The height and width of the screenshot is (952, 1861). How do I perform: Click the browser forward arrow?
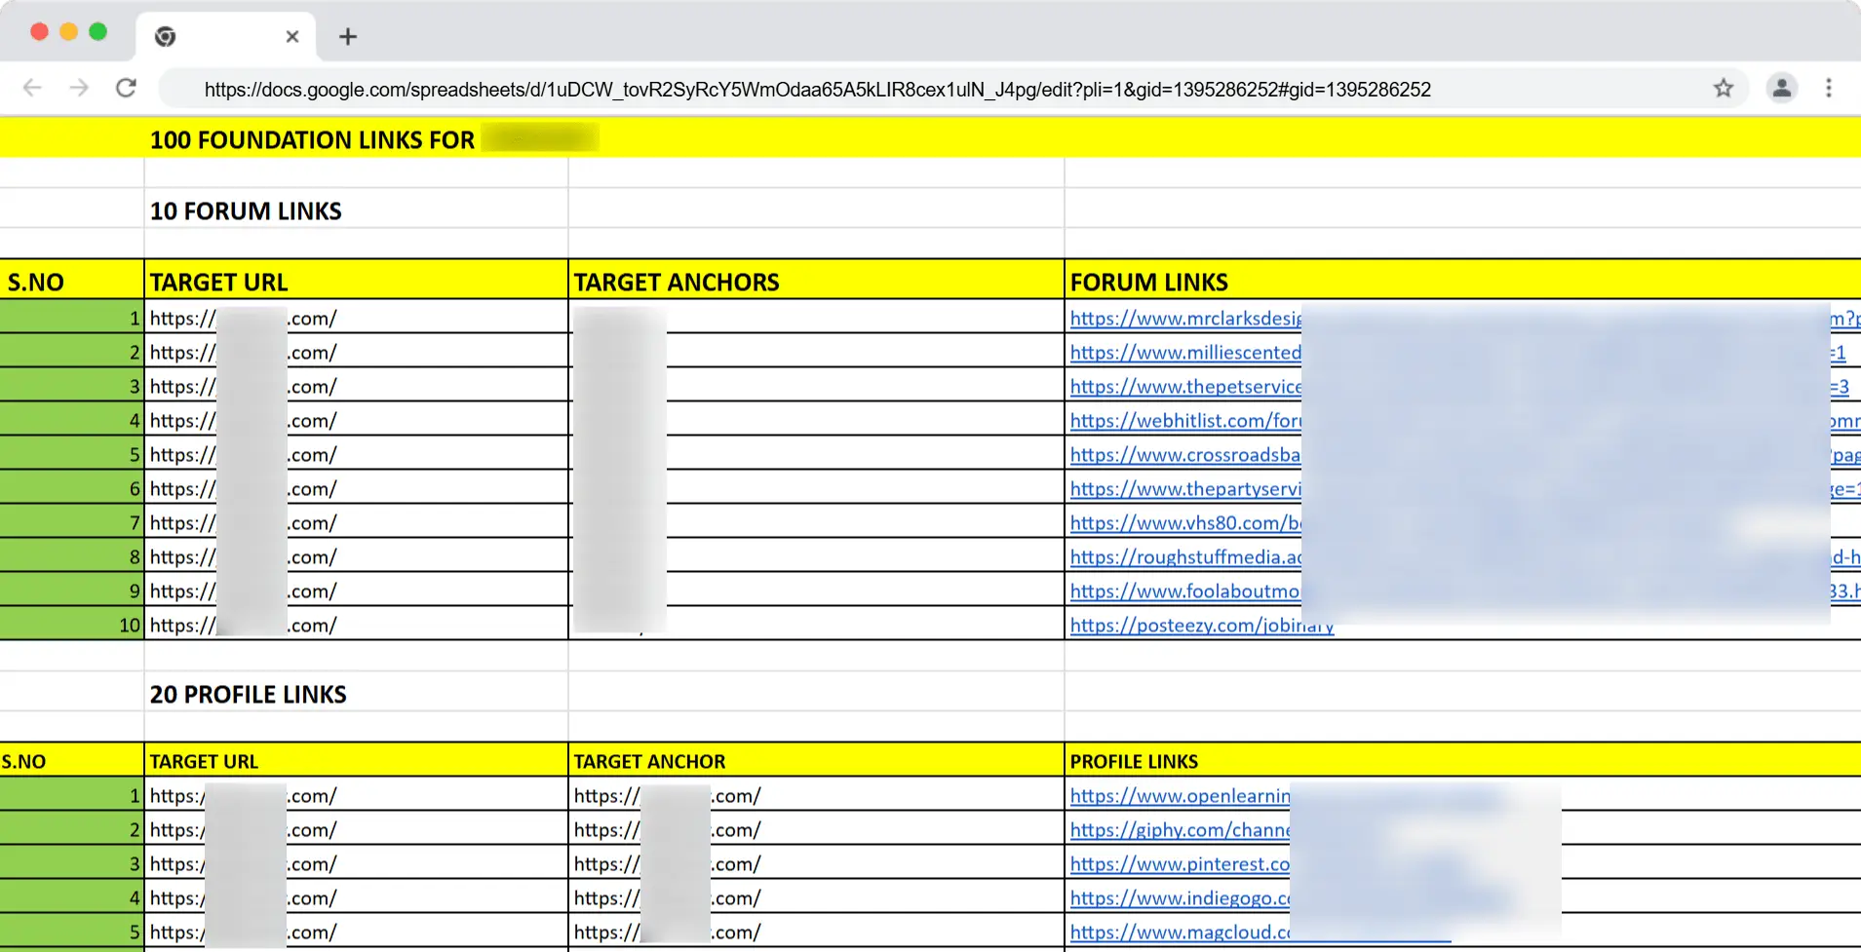tap(79, 88)
